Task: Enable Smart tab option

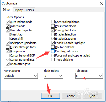Action: [8, 34]
